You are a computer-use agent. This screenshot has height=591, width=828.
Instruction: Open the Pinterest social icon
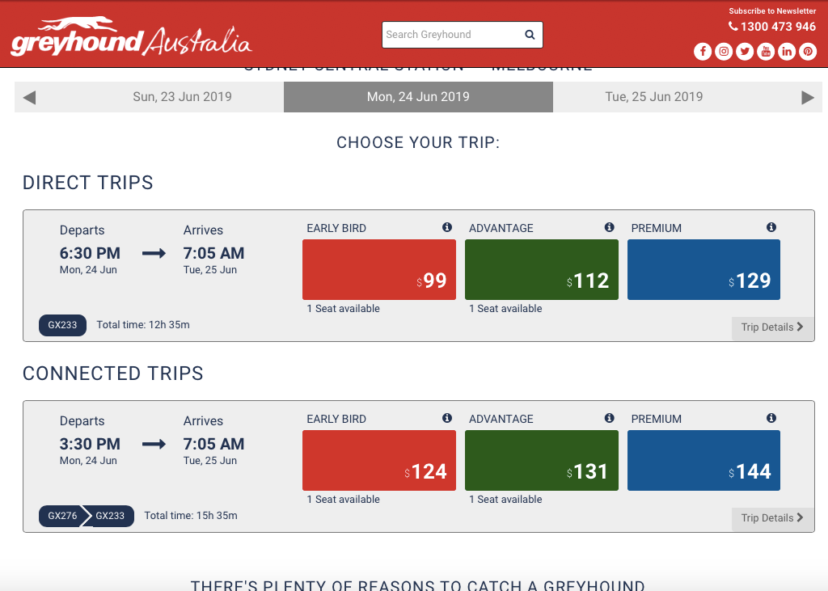click(808, 51)
